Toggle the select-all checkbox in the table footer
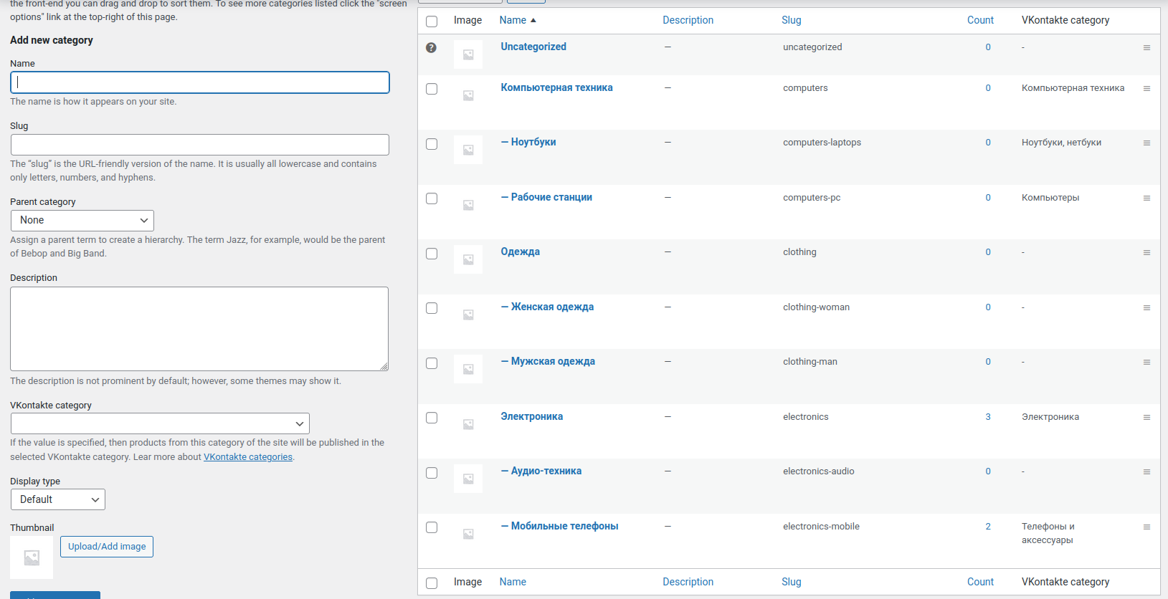The height and width of the screenshot is (599, 1168). (432, 583)
